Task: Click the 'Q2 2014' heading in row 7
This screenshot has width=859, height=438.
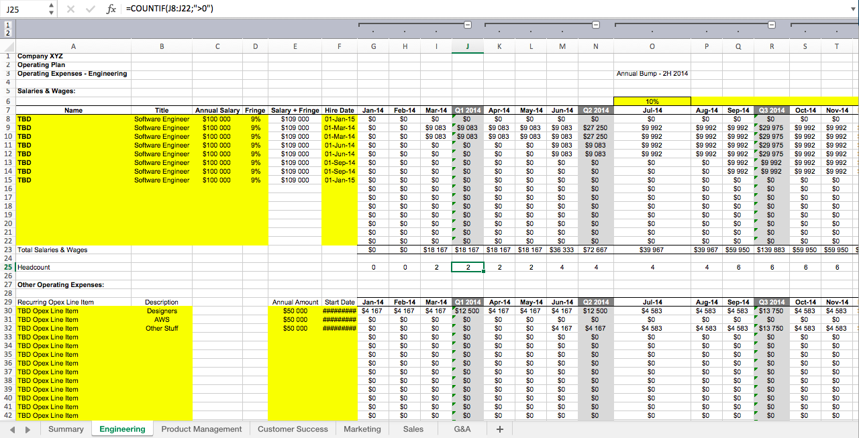Action: tap(595, 110)
